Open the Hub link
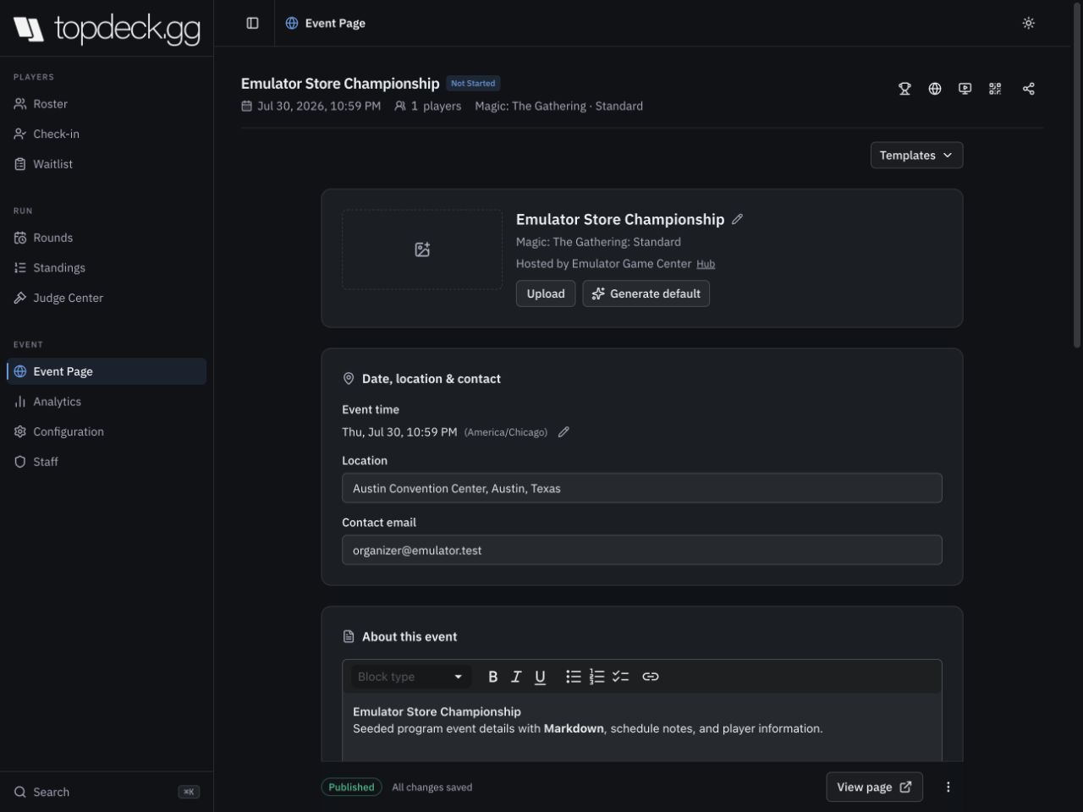The height and width of the screenshot is (812, 1083). pos(706,264)
